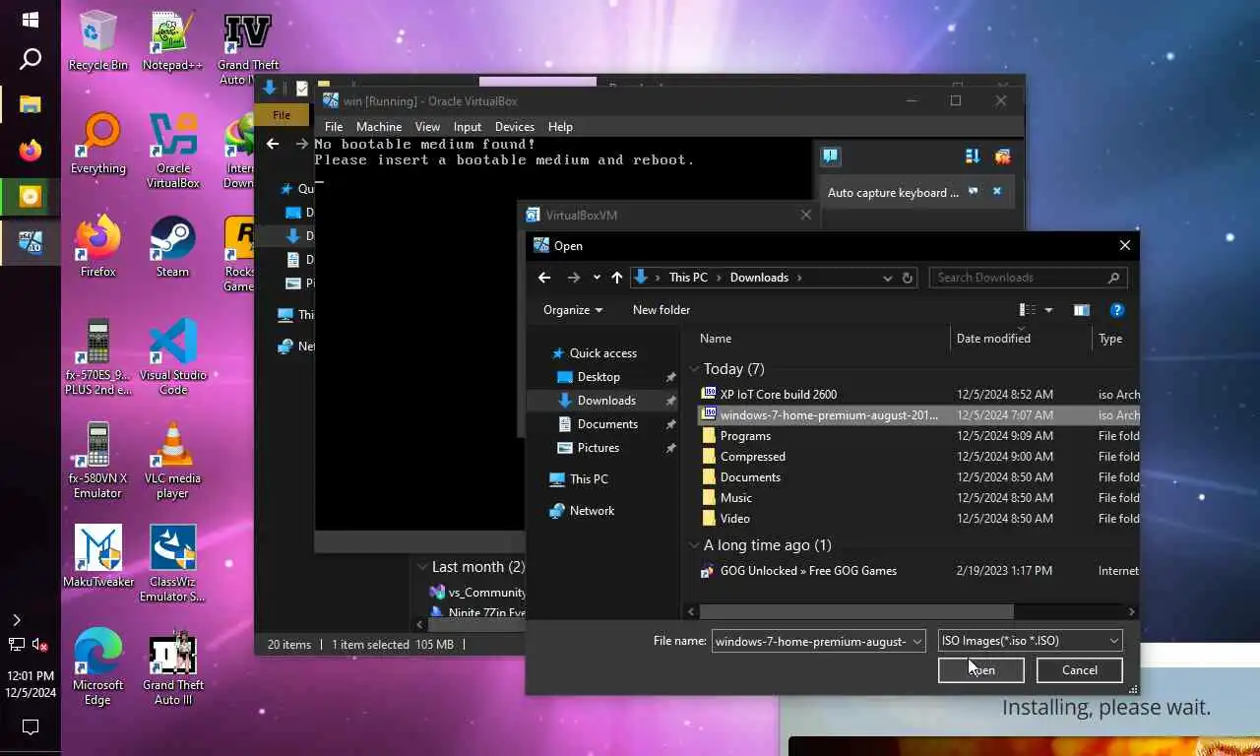The image size is (1260, 756).
Task: Collapse the A long time ago group
Action: [x=694, y=545]
